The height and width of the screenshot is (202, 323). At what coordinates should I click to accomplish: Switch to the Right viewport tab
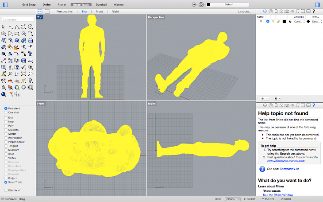115,12
